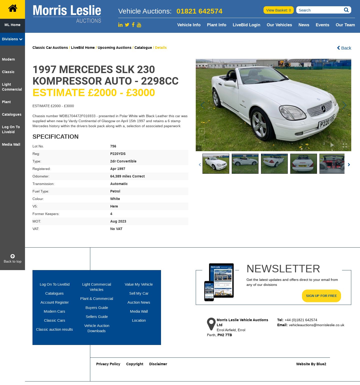Open Log On To Livebid sidebar item
Viewport: 360px width, 385px height.
[11, 129]
